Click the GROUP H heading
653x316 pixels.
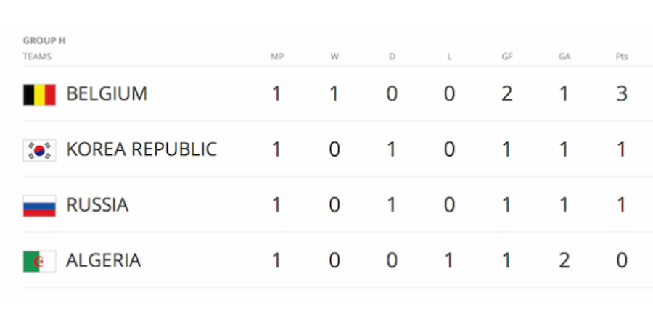click(44, 41)
